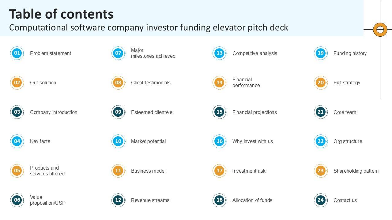Open the Company introduction entry
The width and height of the screenshot is (392, 220).
[54, 112]
